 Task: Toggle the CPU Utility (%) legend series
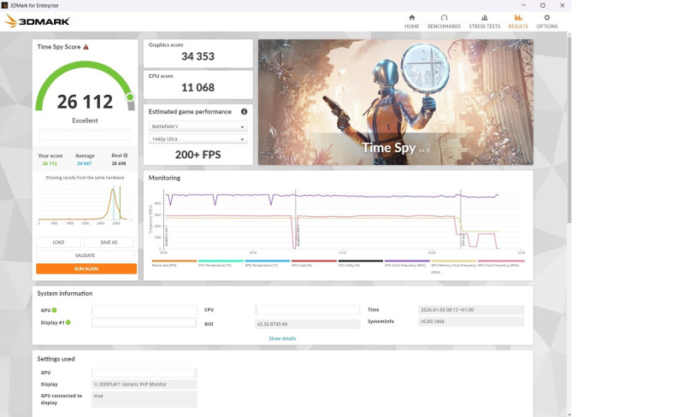coord(360,263)
